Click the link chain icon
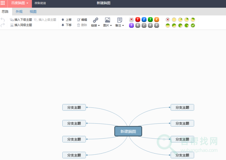This screenshot has width=226, height=160. pos(95,20)
